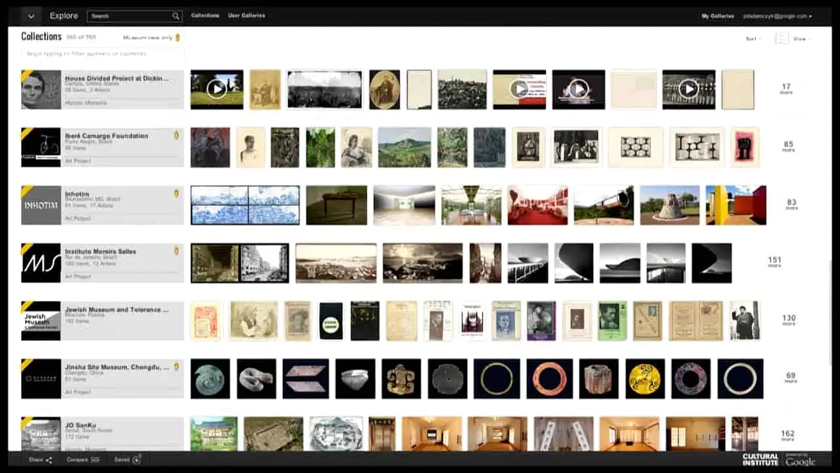Open the Sort dropdown
The height and width of the screenshot is (473, 840).
pos(753,39)
